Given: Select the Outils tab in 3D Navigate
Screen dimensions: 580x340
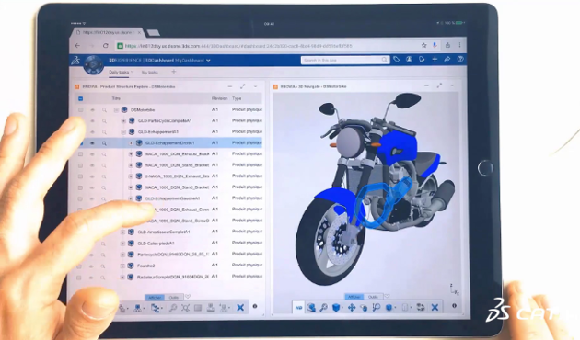Looking at the screenshot, I should point(373,297).
